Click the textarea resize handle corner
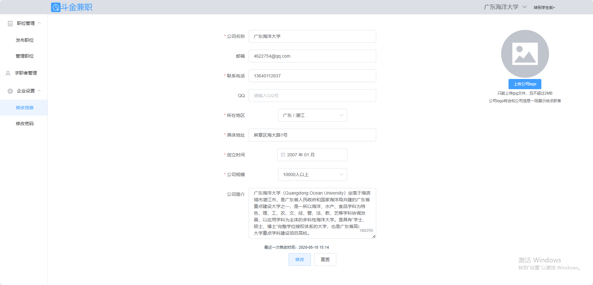 [374, 236]
